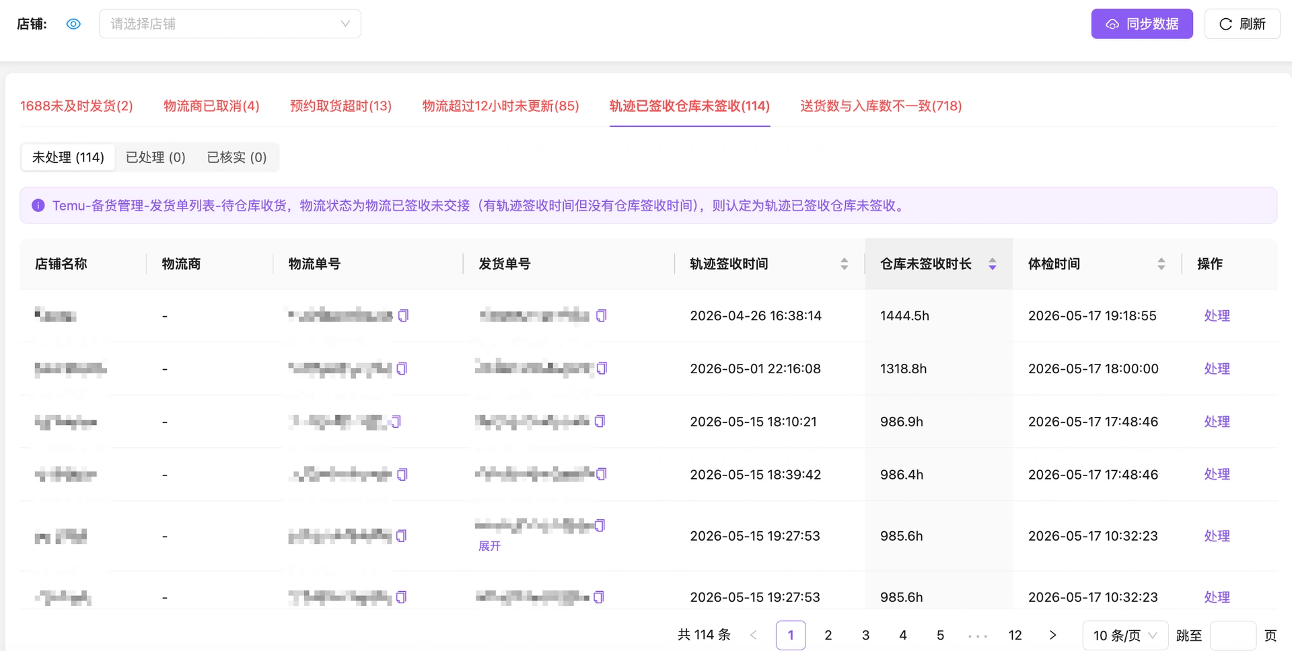Click 处理 for the 1444.5h row
The width and height of the screenshot is (1292, 651).
coord(1217,315)
